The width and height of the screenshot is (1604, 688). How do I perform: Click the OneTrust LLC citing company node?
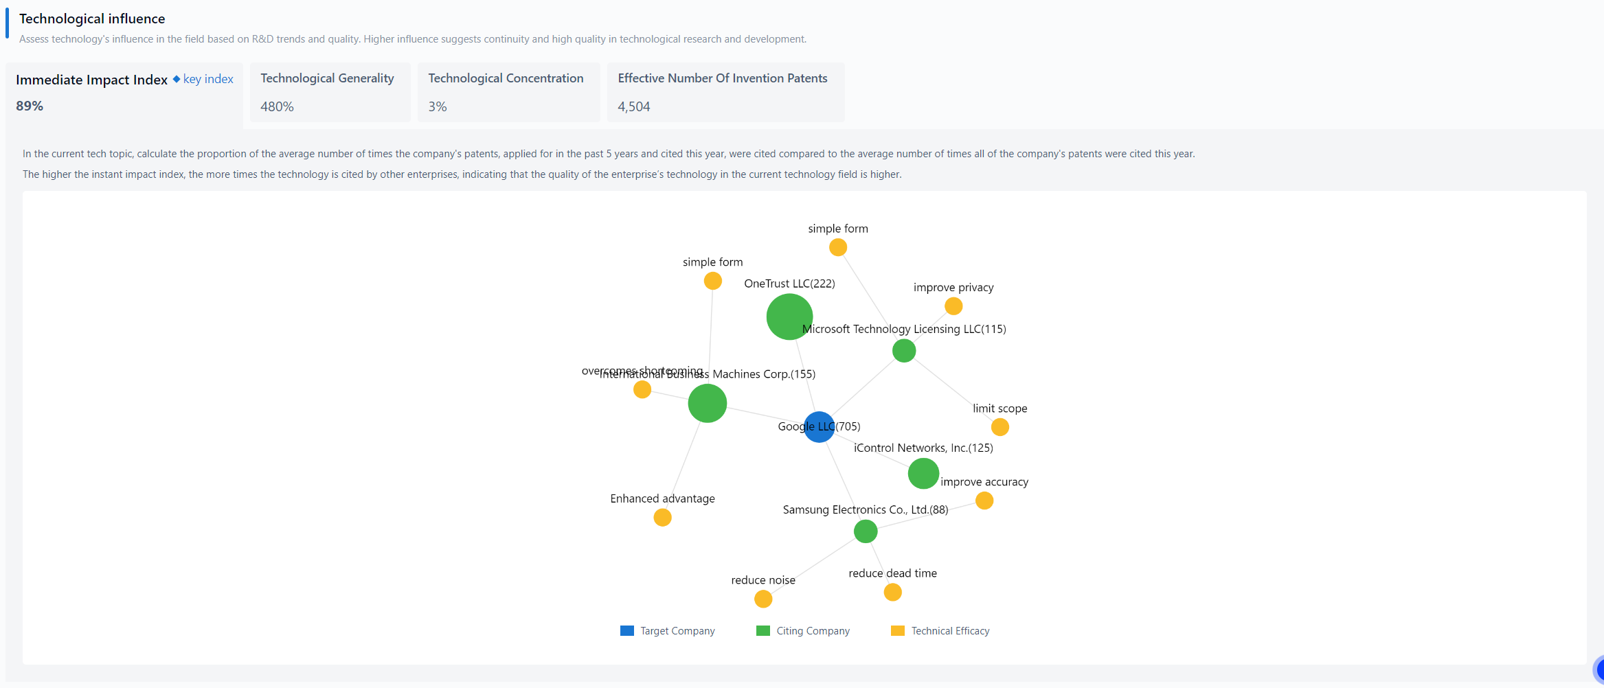(x=789, y=317)
